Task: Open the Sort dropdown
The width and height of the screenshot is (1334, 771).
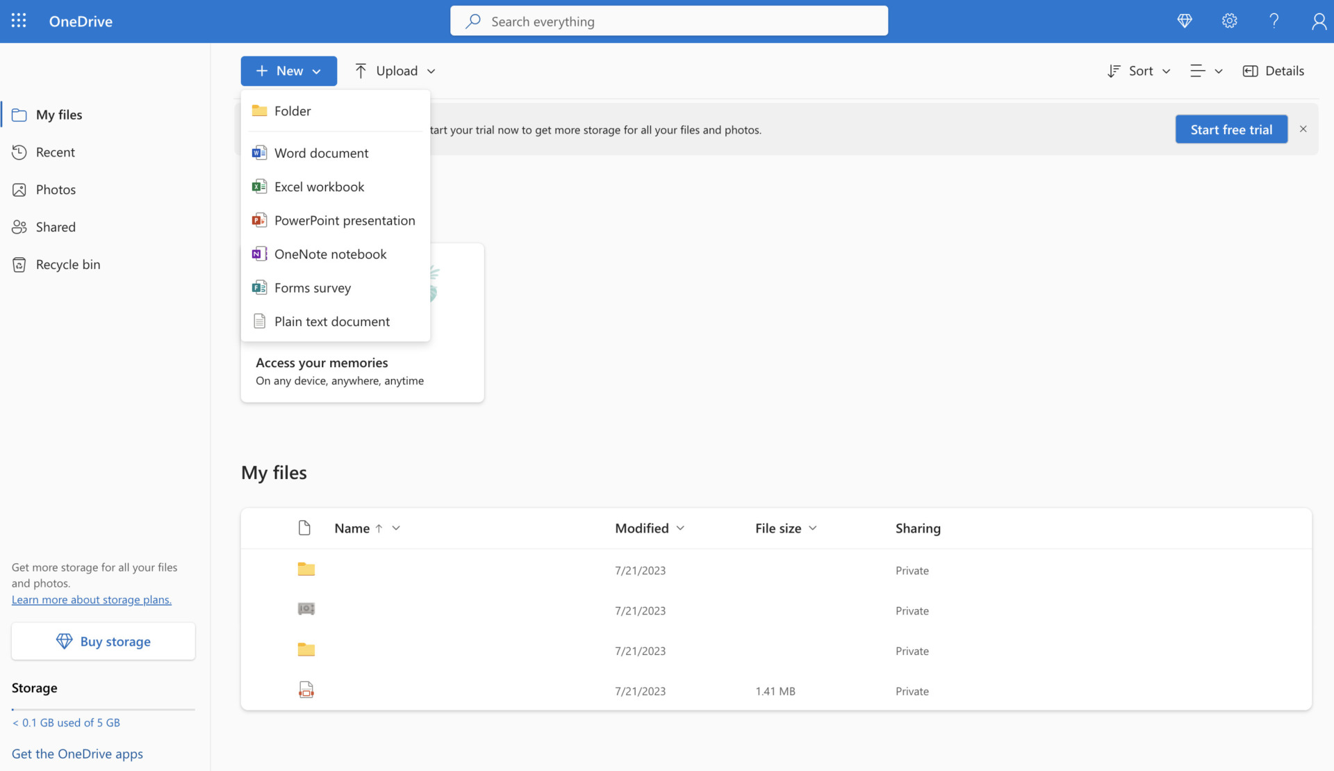Action: 1139,70
